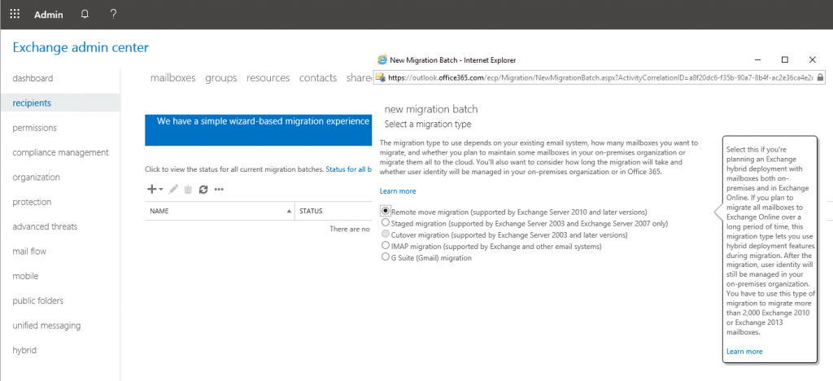Open the mobile section

(25, 276)
